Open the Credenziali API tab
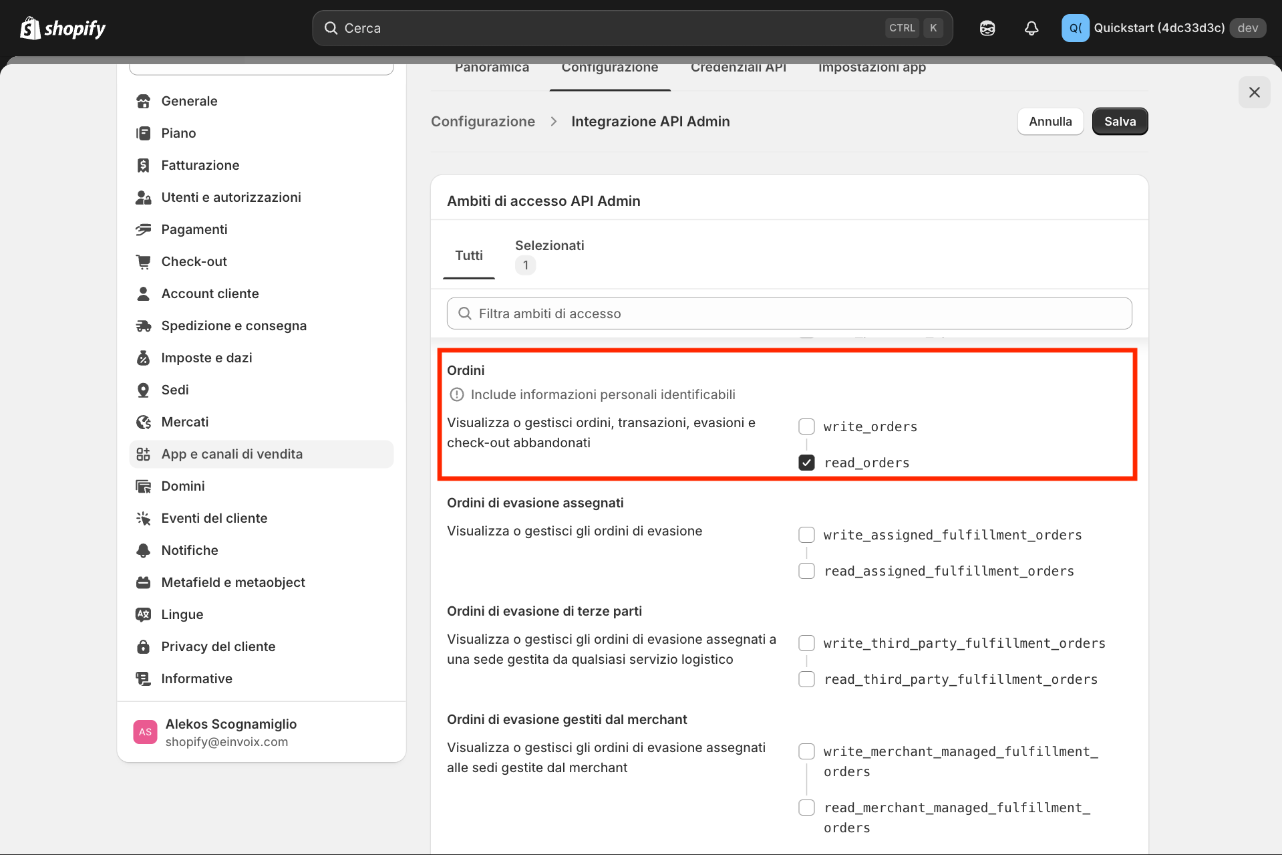The image size is (1282, 855). 738,68
